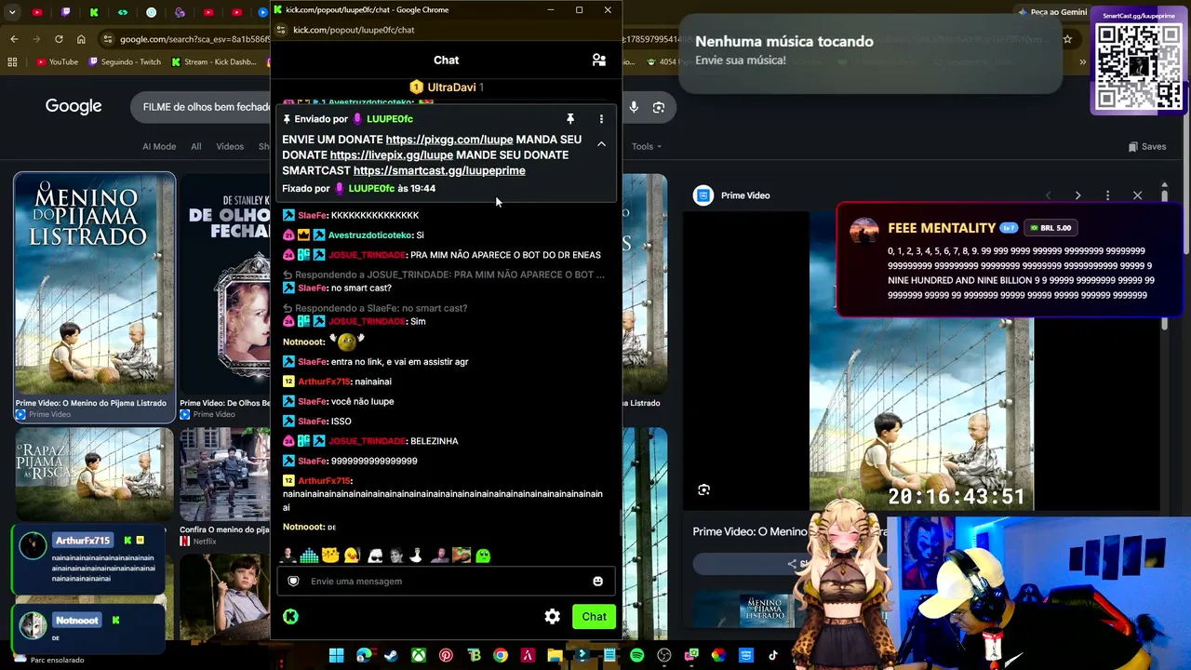The image size is (1191, 670).
Task: Bookmark this page with the star icon
Action: click(1067, 39)
